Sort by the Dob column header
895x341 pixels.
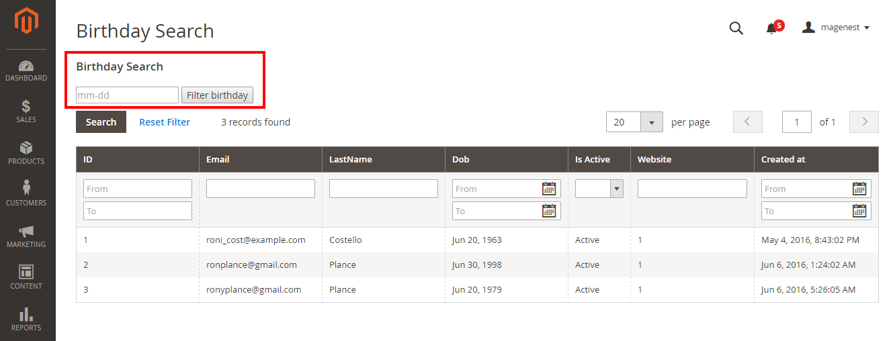461,160
